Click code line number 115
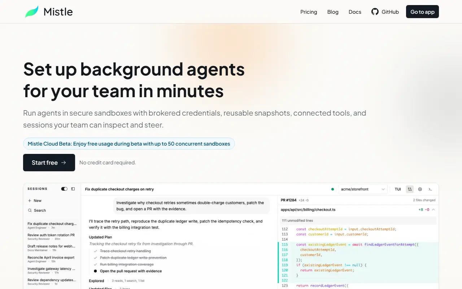 point(285,245)
